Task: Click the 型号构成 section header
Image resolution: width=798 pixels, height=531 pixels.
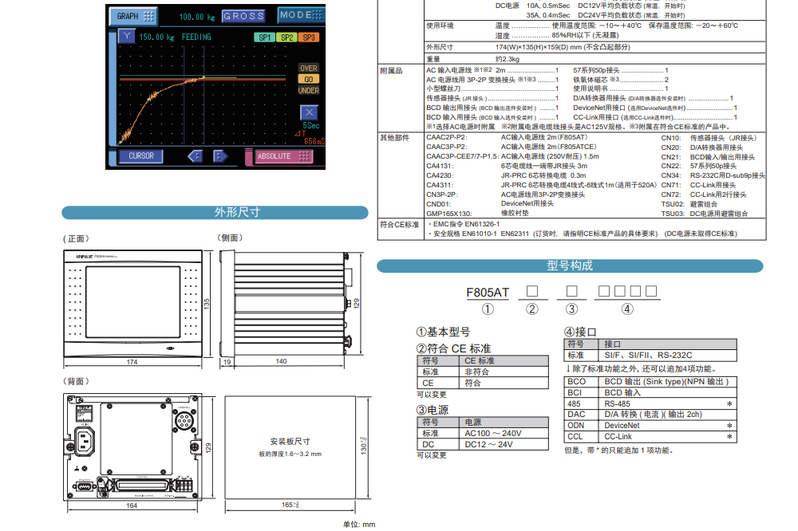Action: (570, 265)
